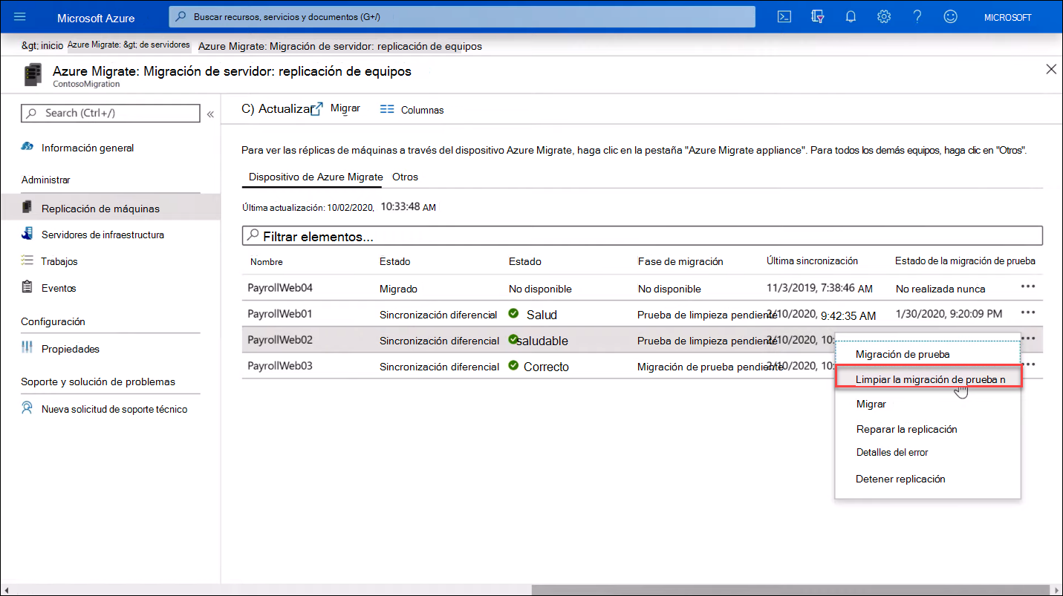Open Cloud Shell from the top bar
The width and height of the screenshot is (1063, 596).
click(x=784, y=16)
